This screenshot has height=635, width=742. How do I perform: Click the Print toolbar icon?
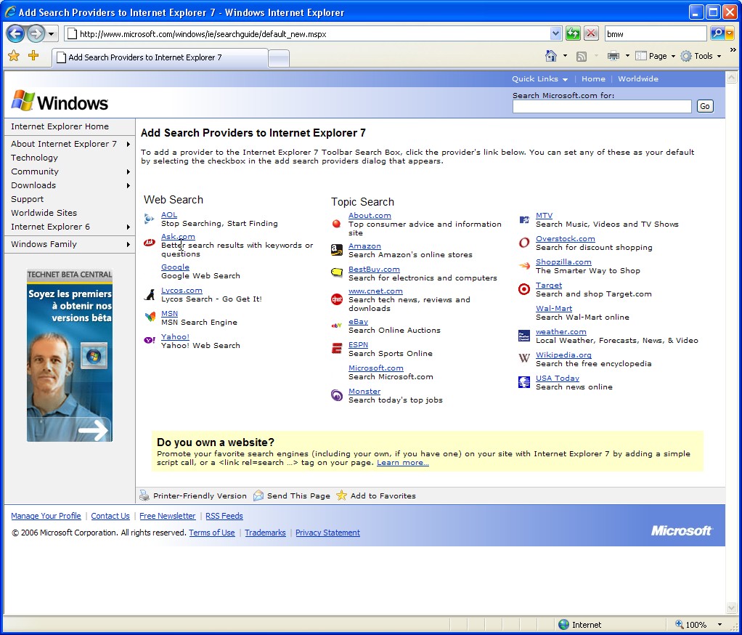pyautogui.click(x=613, y=56)
